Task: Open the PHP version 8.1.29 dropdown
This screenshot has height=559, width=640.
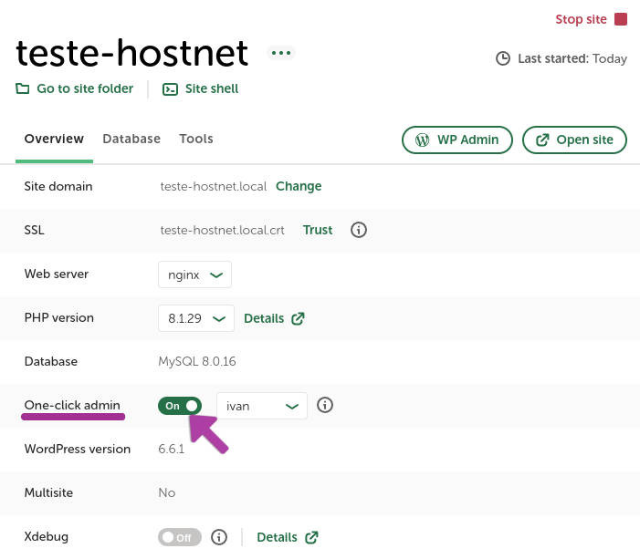Action: pos(196,318)
